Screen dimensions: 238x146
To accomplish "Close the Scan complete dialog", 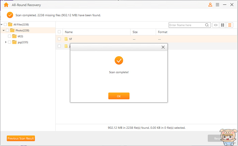I will click(x=163, y=47).
